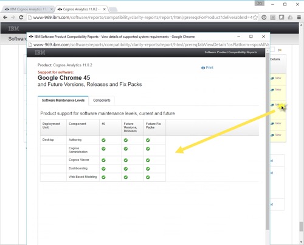
Task: Click Dashboarding's check under 45
Action: pyautogui.click(x=103, y=169)
